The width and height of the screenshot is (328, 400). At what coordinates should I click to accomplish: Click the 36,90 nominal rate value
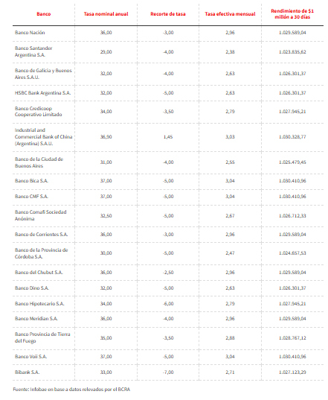(106, 137)
